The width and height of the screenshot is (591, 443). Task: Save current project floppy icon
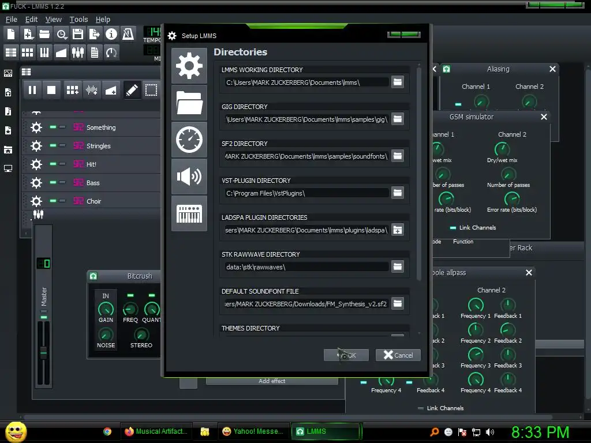(x=78, y=34)
